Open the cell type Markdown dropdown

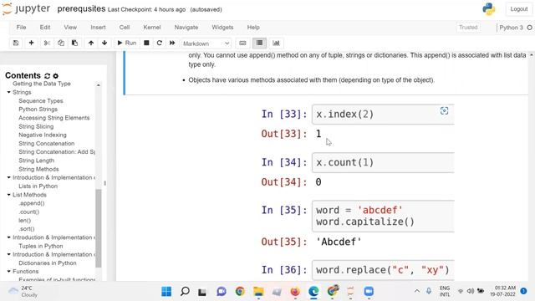[x=206, y=43]
